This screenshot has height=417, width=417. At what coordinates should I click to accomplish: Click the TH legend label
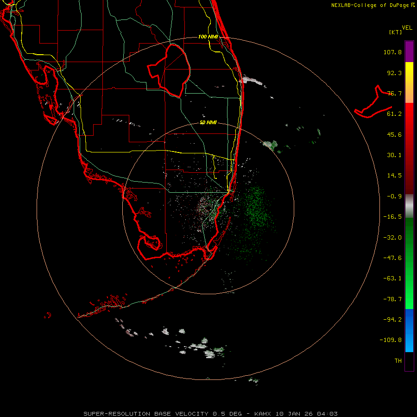tap(398, 361)
